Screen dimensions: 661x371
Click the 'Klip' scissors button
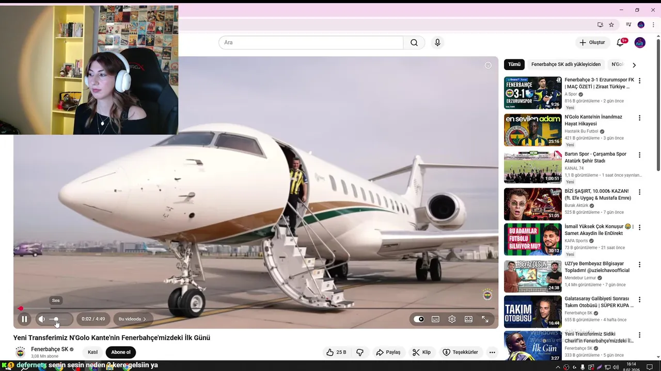pyautogui.click(x=421, y=352)
